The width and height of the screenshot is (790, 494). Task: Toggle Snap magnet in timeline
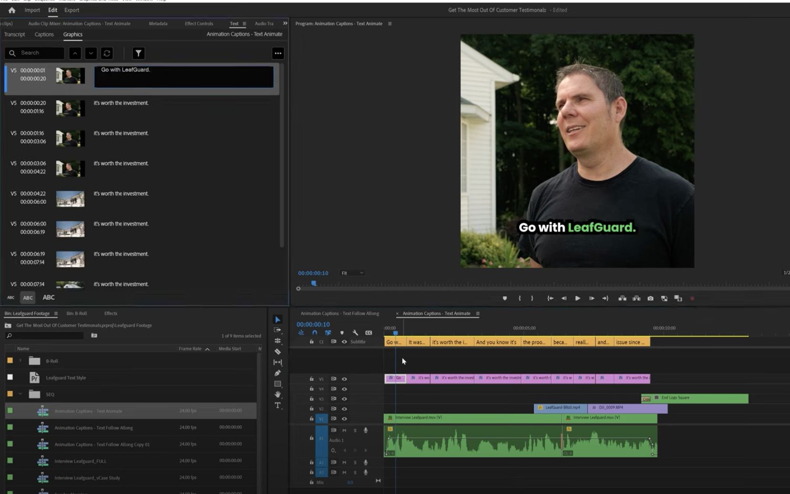pyautogui.click(x=314, y=333)
